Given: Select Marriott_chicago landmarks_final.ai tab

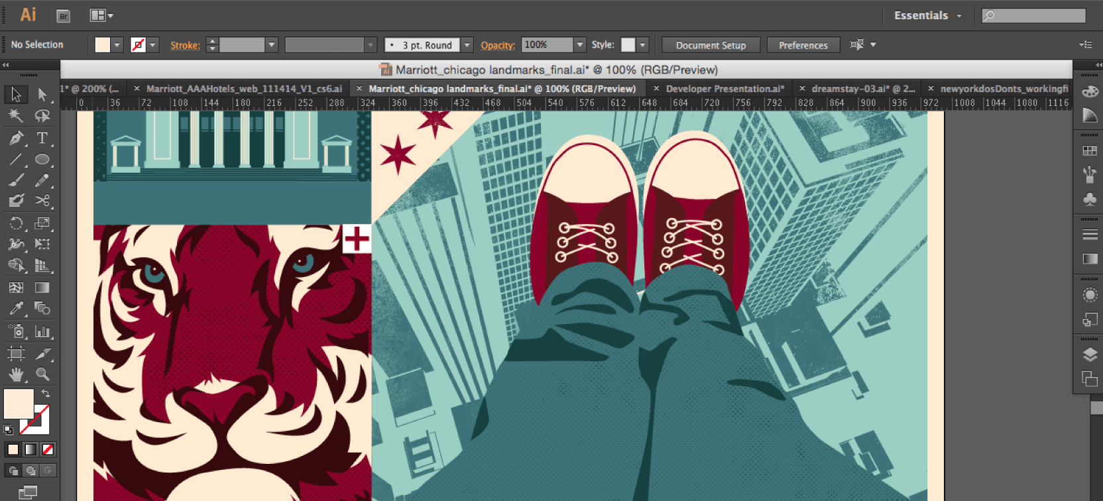Looking at the screenshot, I should click(x=502, y=89).
